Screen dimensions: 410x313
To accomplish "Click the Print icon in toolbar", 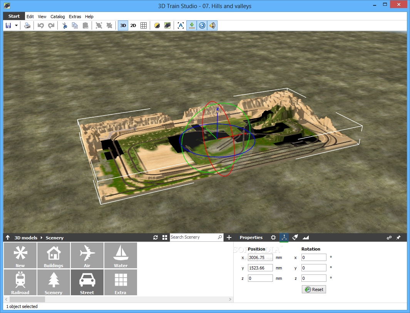I will tap(27, 25).
